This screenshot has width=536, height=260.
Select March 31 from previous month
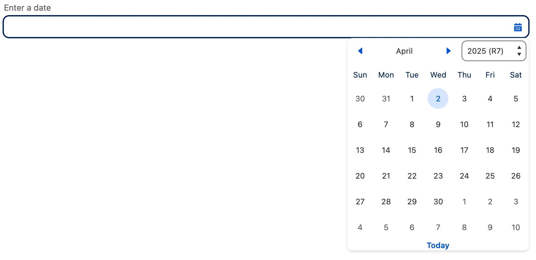tap(386, 98)
